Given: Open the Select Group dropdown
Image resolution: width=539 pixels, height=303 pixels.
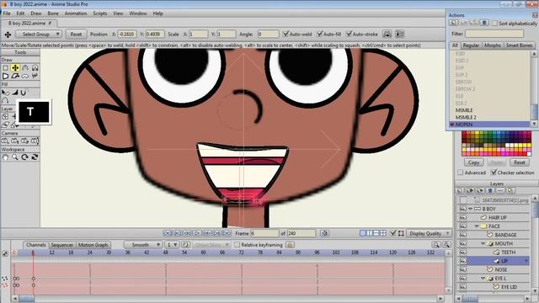Looking at the screenshot, I should click(39, 34).
